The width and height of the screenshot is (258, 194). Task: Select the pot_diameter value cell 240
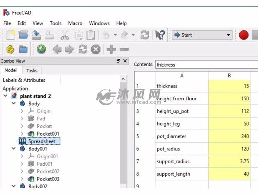[x=229, y=136]
